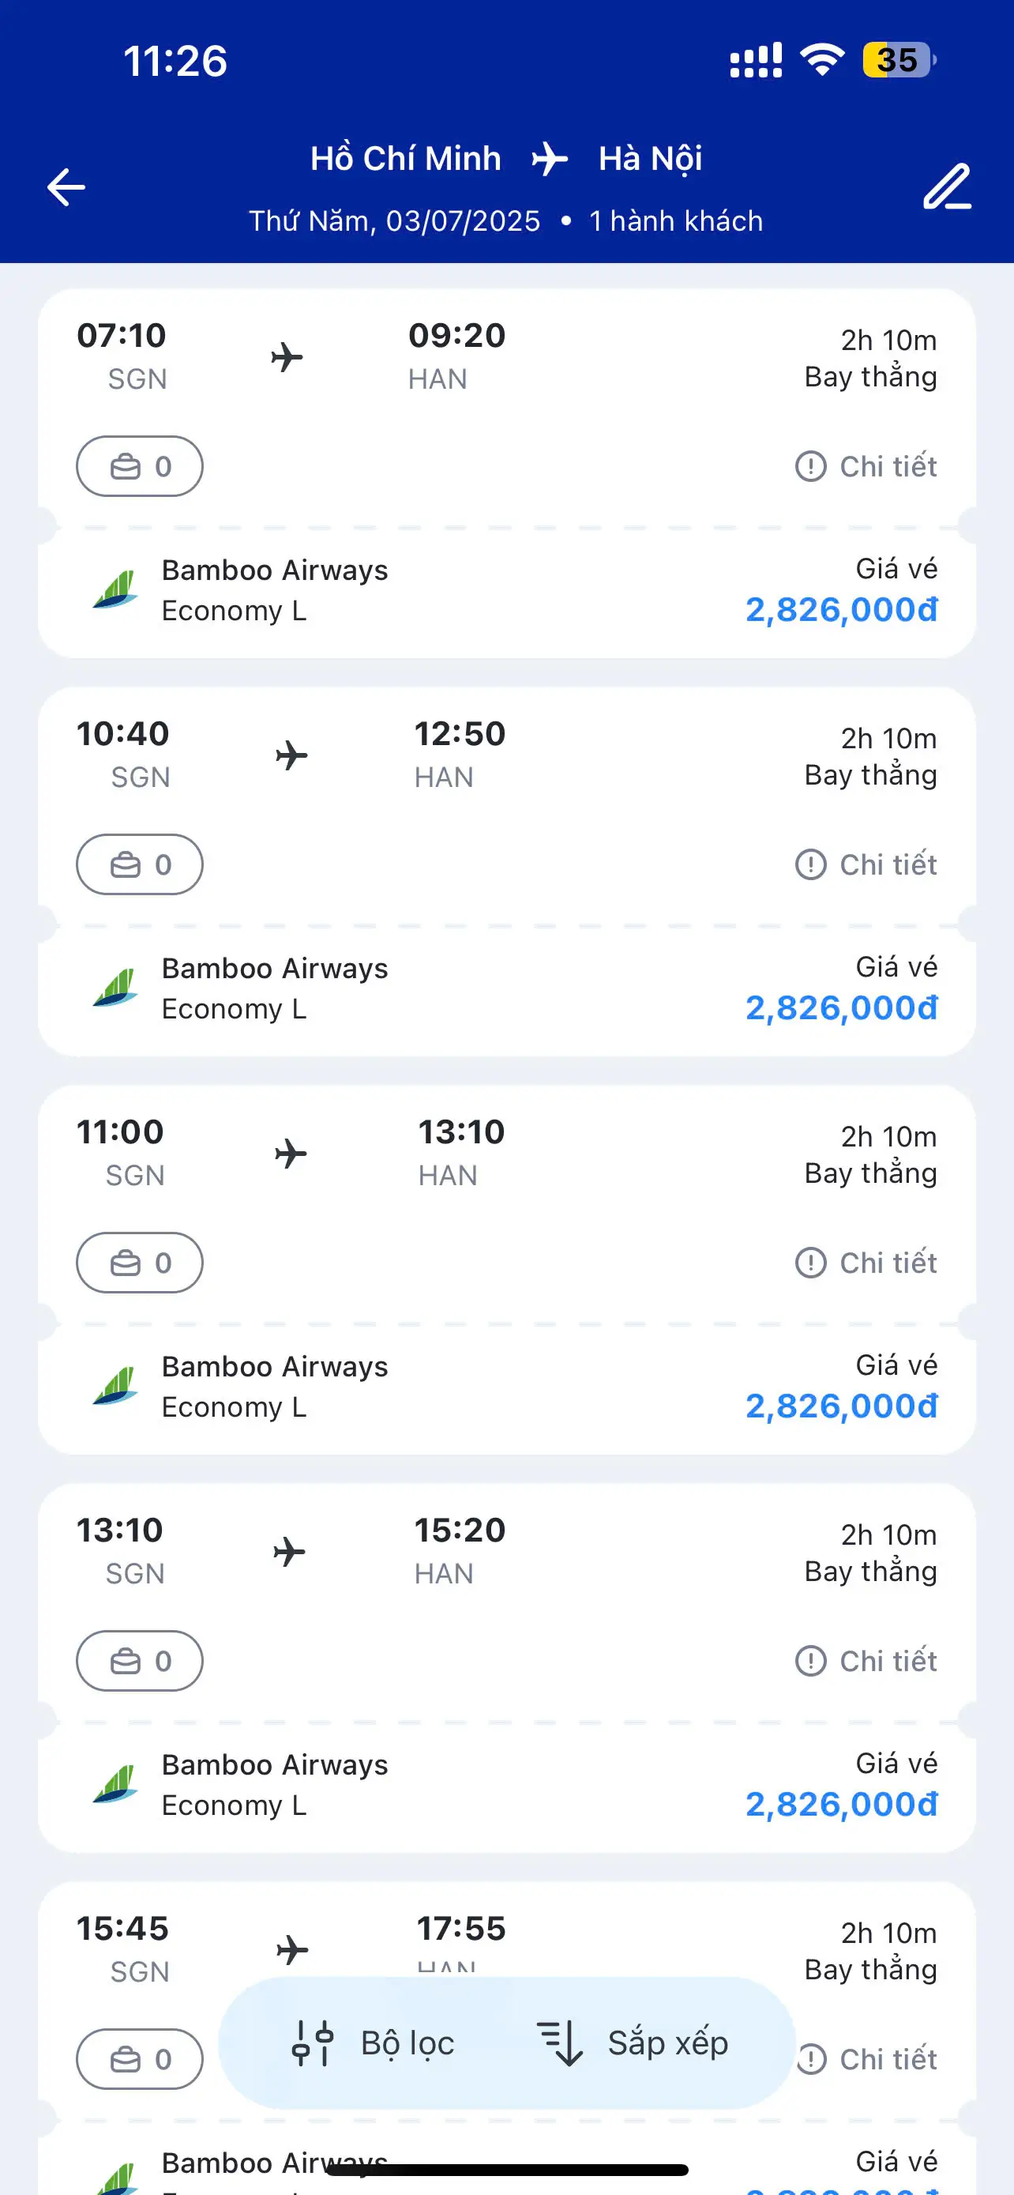Screen dimensions: 1014x2195
Task: Show Chi tiết for the 13:10 flight
Action: tap(866, 1660)
